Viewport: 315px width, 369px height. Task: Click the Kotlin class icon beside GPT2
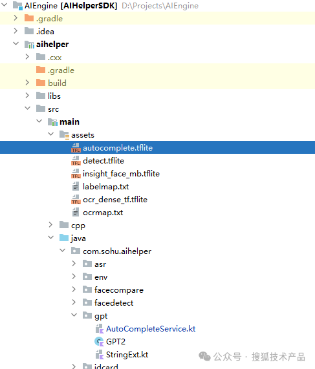click(x=99, y=341)
